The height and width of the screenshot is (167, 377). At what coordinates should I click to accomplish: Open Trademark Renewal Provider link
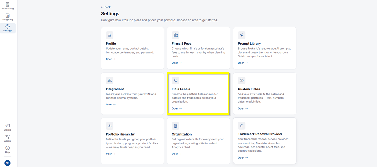tap(243, 158)
